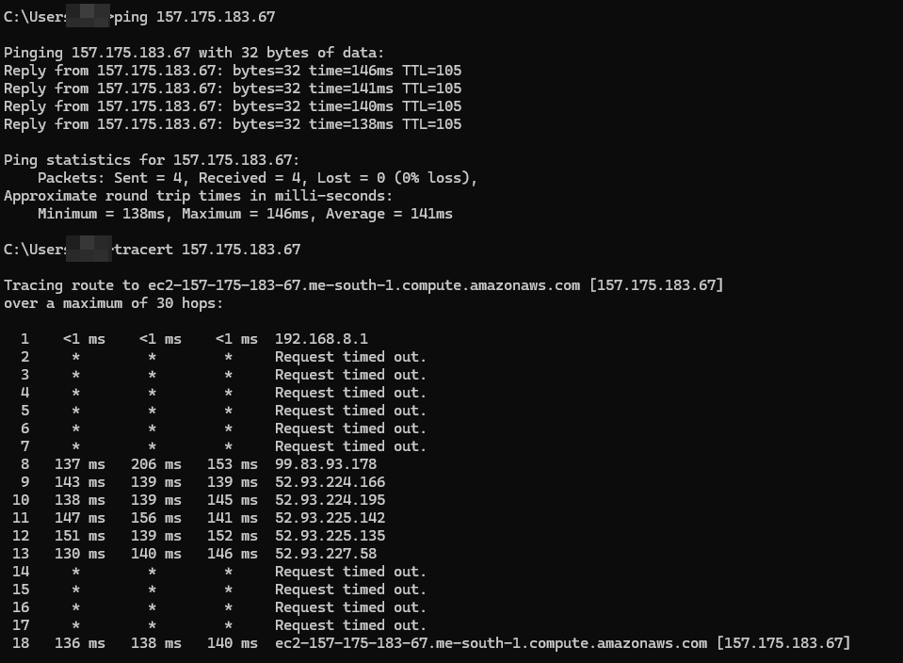Click the hop 8 address 99.83.93.178
The width and height of the screenshot is (903, 663).
pos(326,464)
